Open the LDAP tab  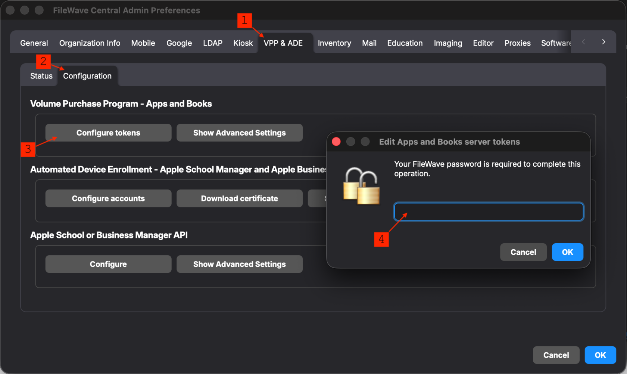point(213,43)
